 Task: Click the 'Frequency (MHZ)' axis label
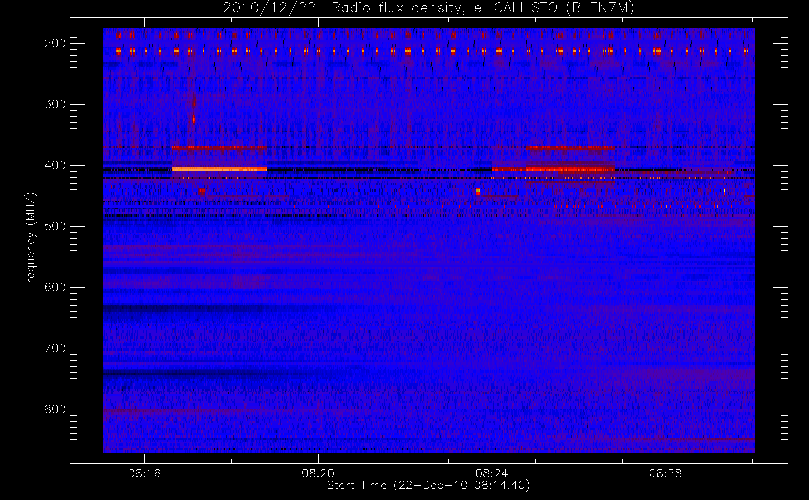click(x=30, y=241)
